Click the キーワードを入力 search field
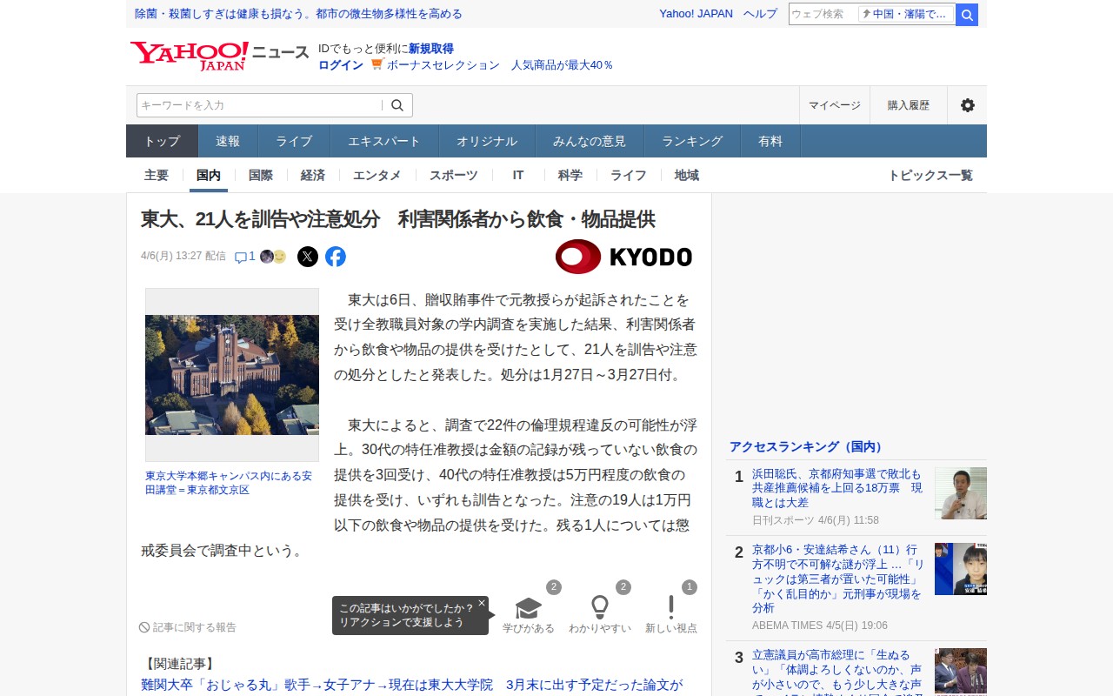The height and width of the screenshot is (696, 1113). [x=259, y=105]
